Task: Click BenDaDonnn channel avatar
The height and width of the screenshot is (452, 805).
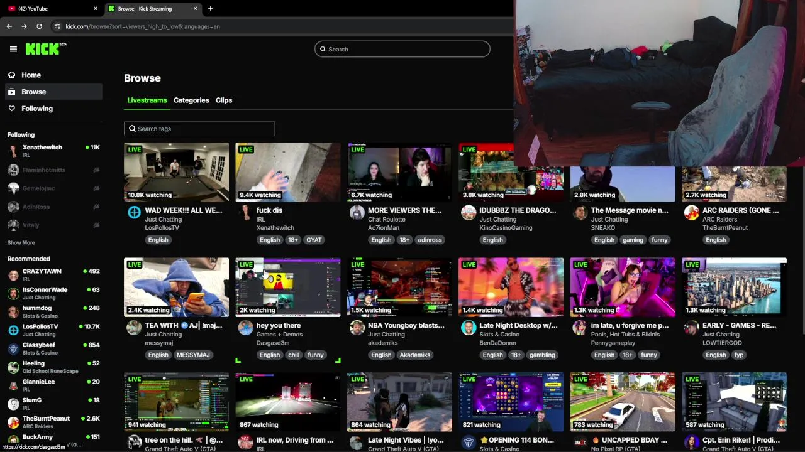Action: 469,328
